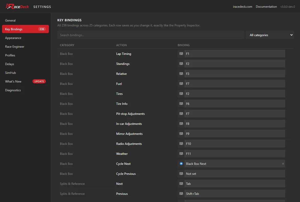Viewport: 300px width, 202px height.
Task: Select Key Bindings in sidebar
Action: pos(25,29)
